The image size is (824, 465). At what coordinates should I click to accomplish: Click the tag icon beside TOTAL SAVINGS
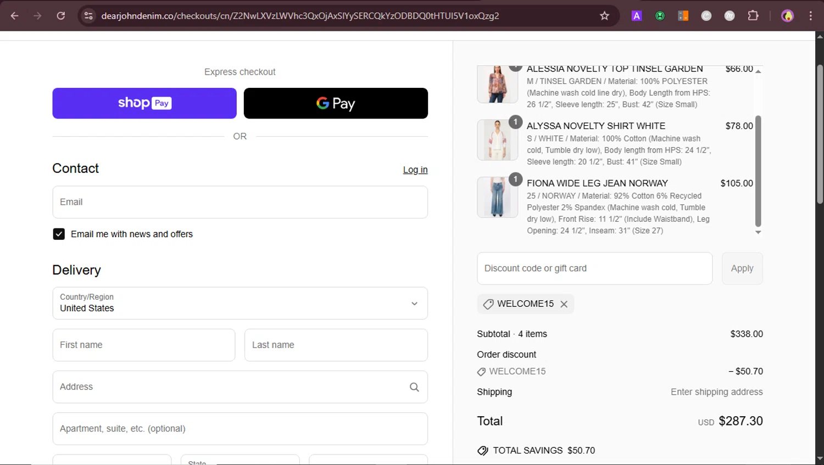(482, 451)
